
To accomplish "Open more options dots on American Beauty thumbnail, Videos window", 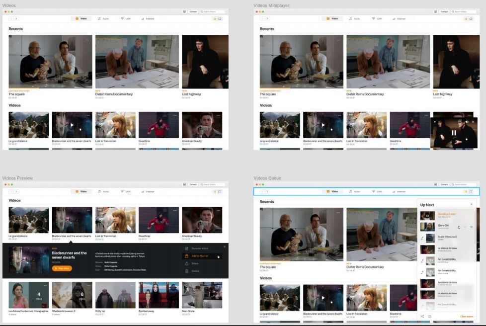I will 218,116.
